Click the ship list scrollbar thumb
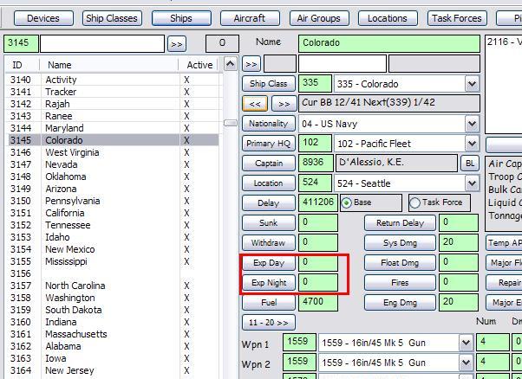 click(x=231, y=123)
